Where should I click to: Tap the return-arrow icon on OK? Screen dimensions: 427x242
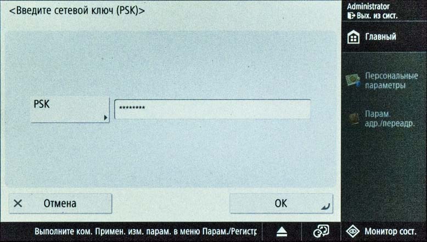[325, 207]
